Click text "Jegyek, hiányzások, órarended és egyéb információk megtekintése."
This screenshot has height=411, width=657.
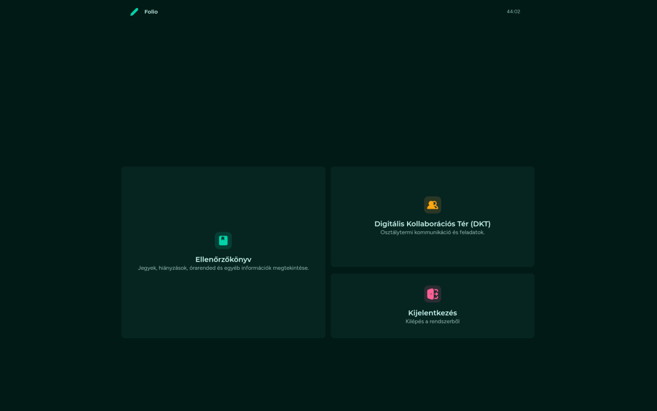223,268
